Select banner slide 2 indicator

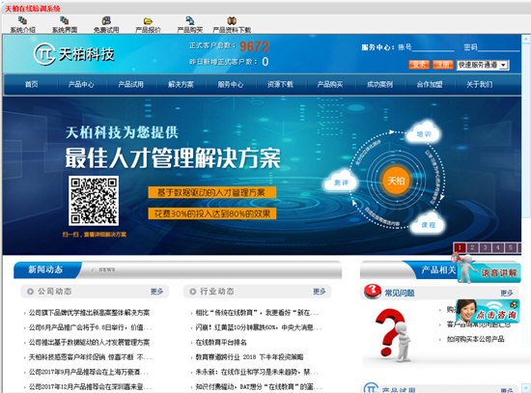pyautogui.click(x=472, y=247)
